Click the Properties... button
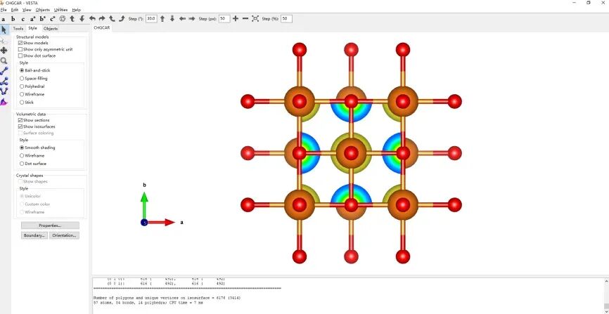 tap(50, 225)
